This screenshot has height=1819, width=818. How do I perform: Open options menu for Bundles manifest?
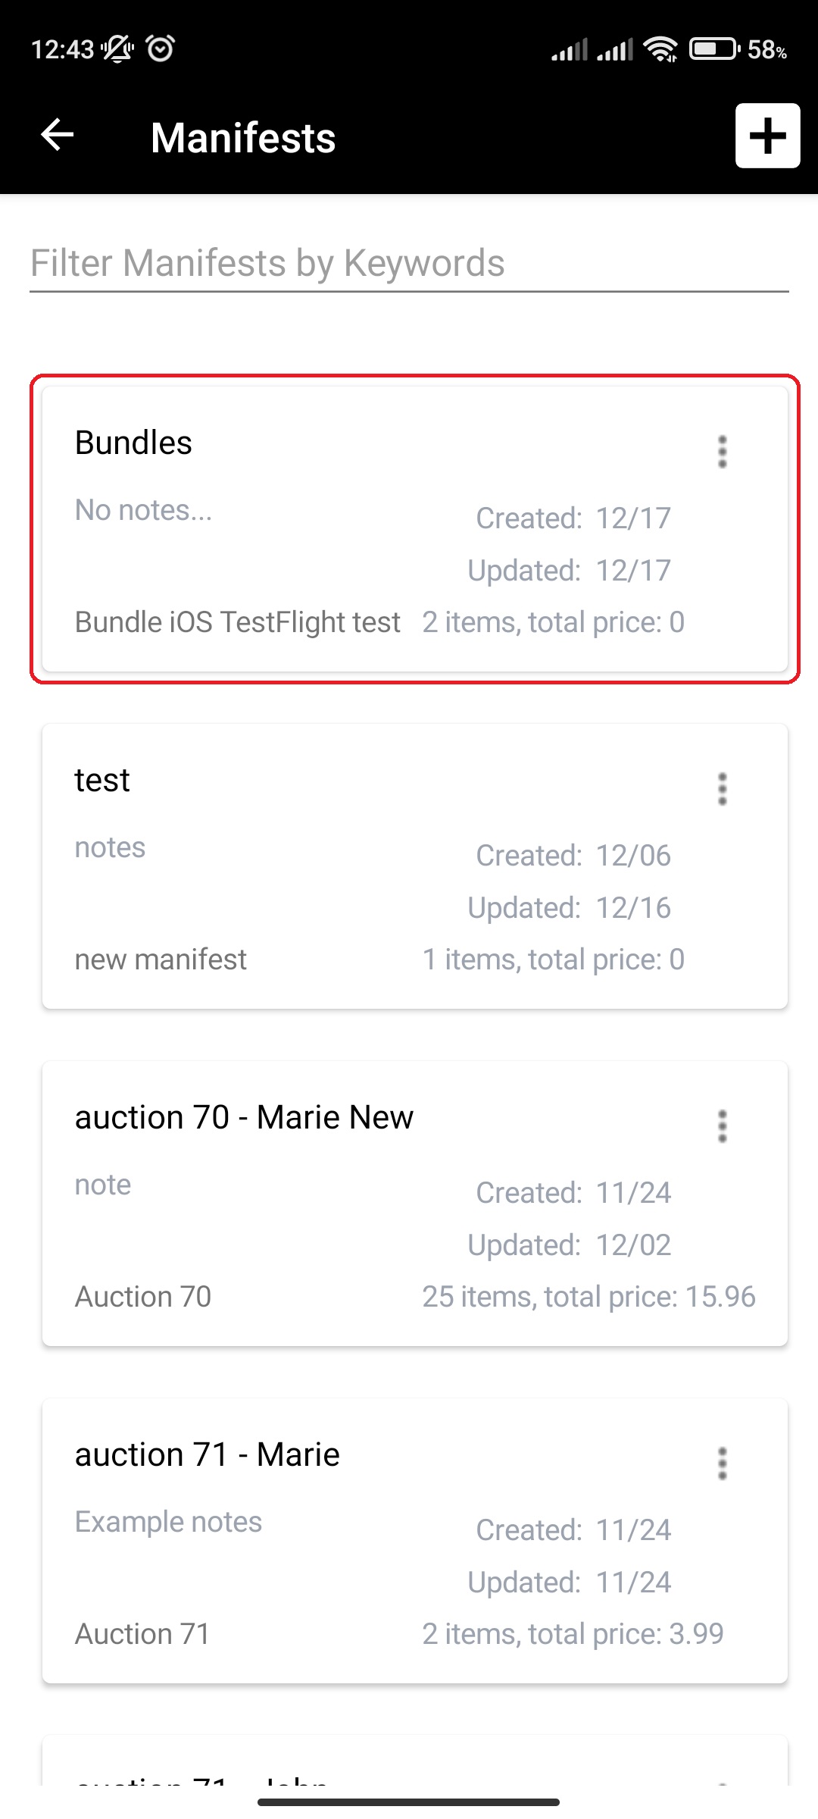point(723,452)
